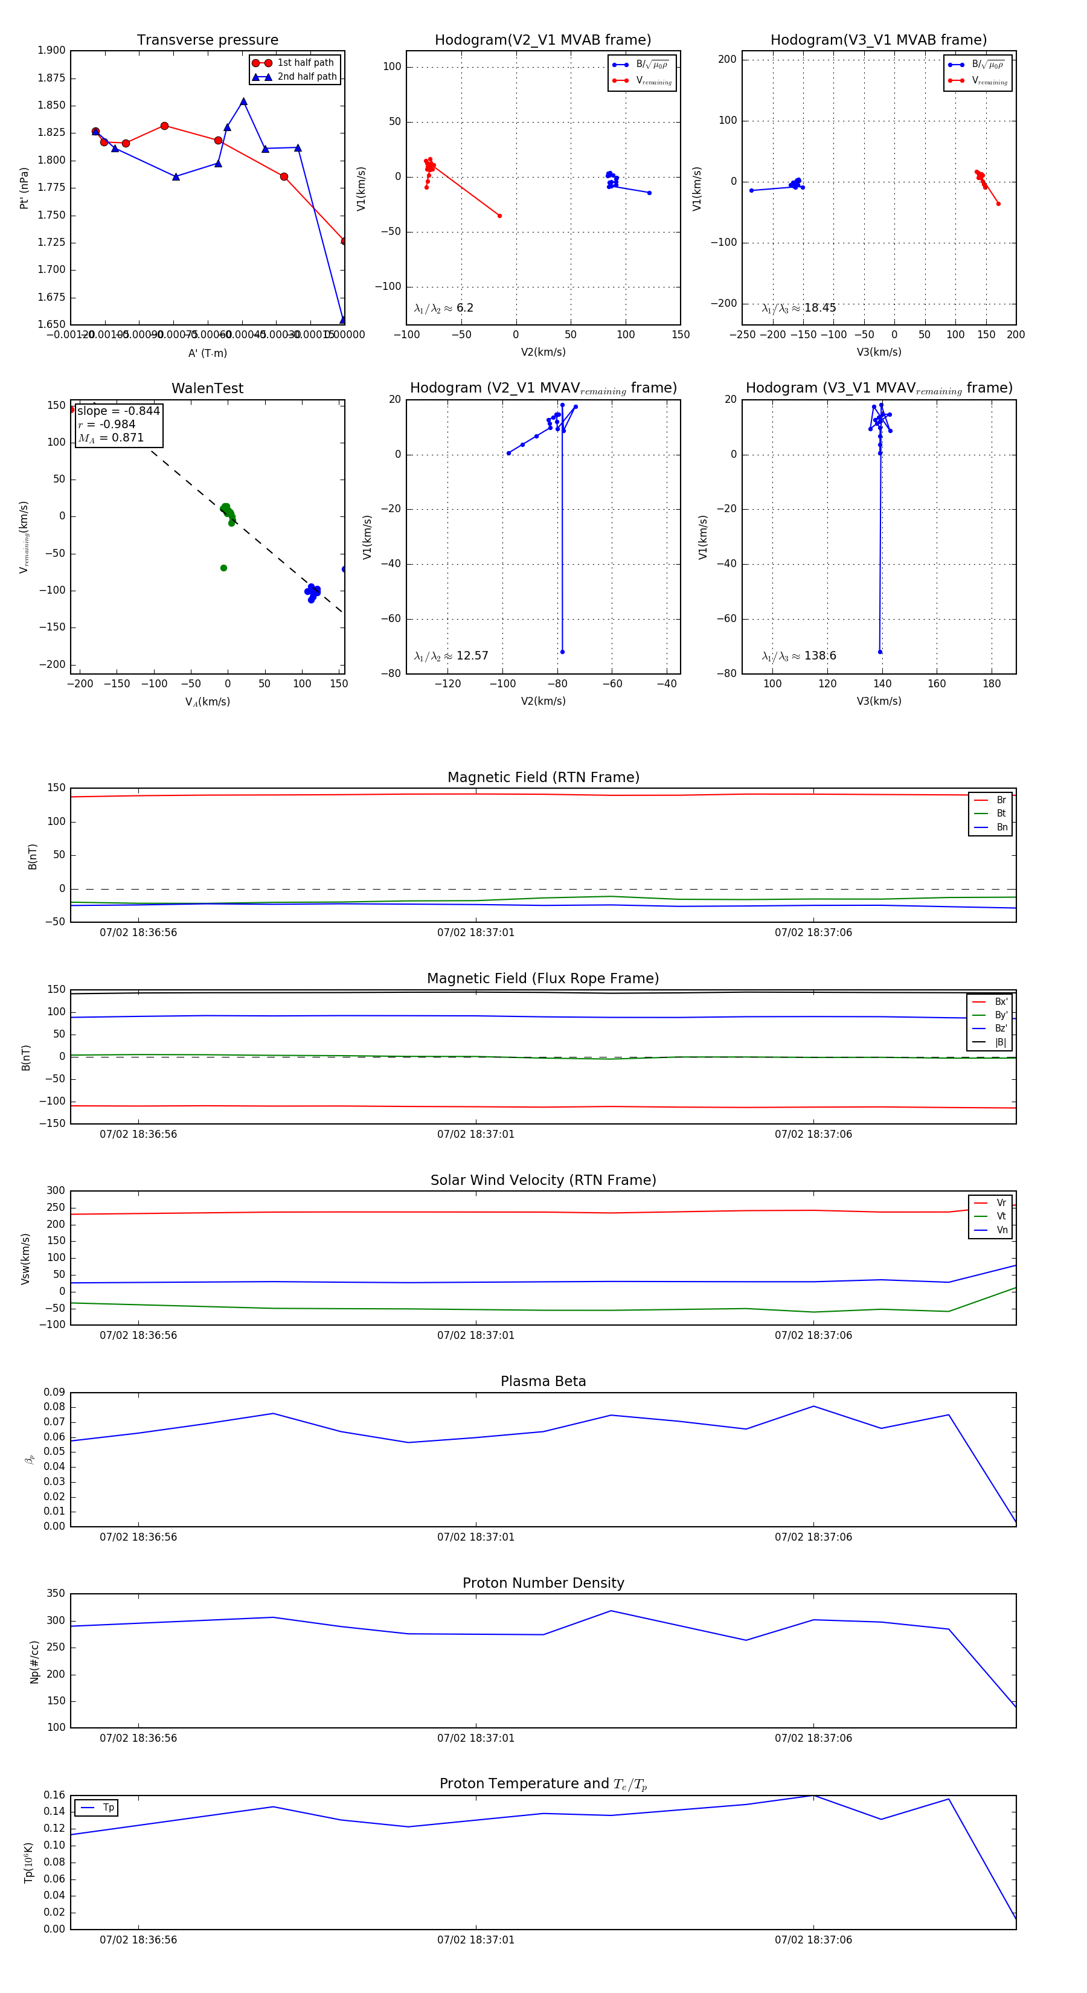Click the Tp legend in Proton Temperature plot
The height and width of the screenshot is (1993, 1087).
(97, 1808)
